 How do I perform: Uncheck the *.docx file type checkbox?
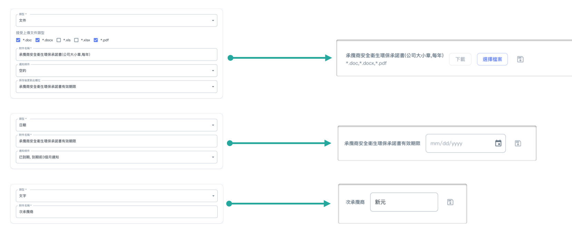coord(38,40)
